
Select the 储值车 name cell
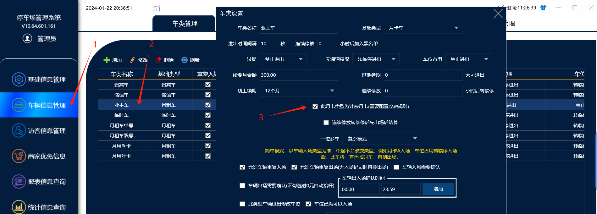coord(121,95)
